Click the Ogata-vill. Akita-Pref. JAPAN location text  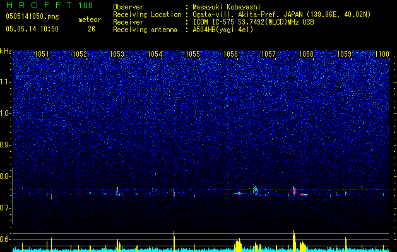pyautogui.click(x=281, y=14)
